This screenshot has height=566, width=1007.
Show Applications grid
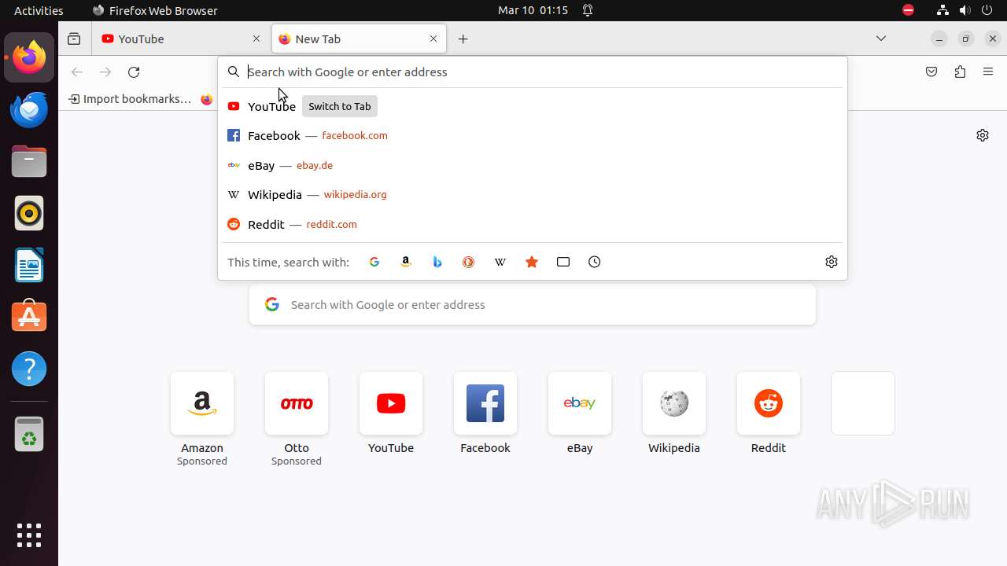coord(29,535)
